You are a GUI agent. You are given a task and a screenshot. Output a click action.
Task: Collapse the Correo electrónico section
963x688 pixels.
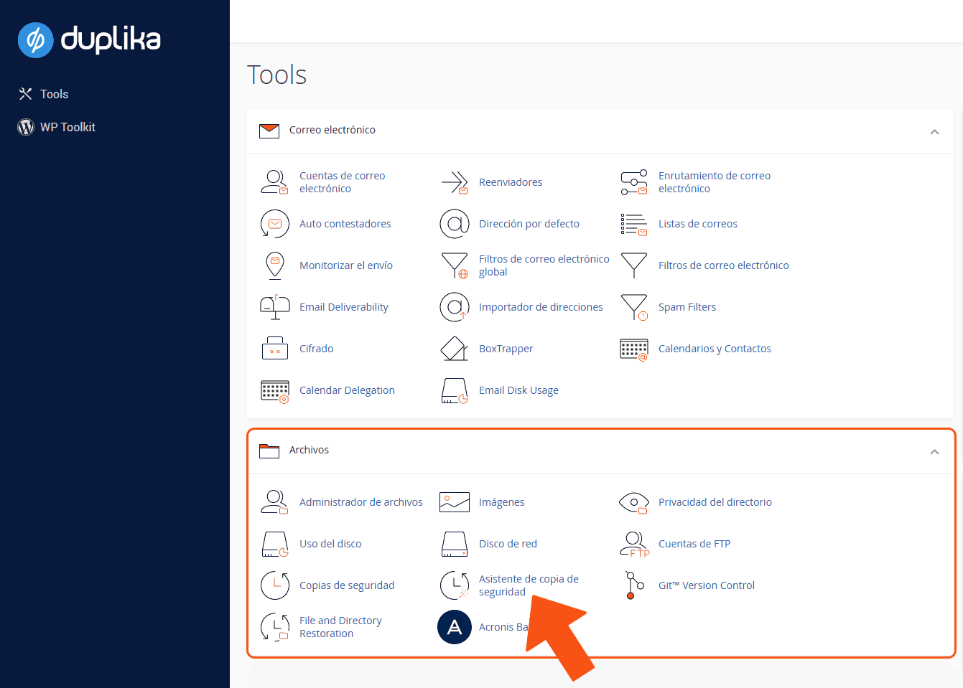(934, 131)
